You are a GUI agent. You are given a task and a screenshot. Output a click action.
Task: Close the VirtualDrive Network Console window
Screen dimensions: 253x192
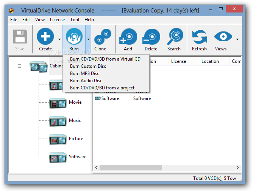234,9
